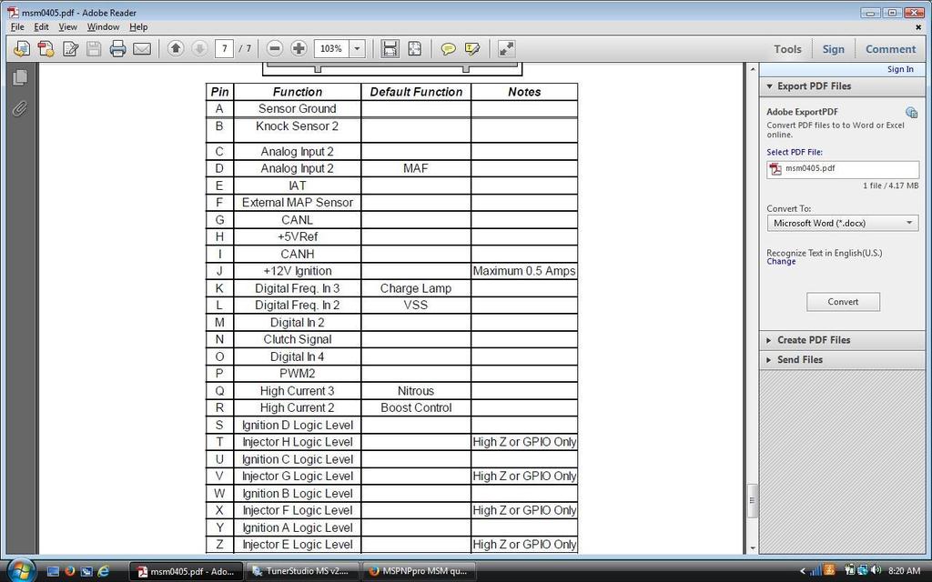
Task: Switch to MSPNPpro MSM Firefox taskbar window
Action: [x=419, y=571]
